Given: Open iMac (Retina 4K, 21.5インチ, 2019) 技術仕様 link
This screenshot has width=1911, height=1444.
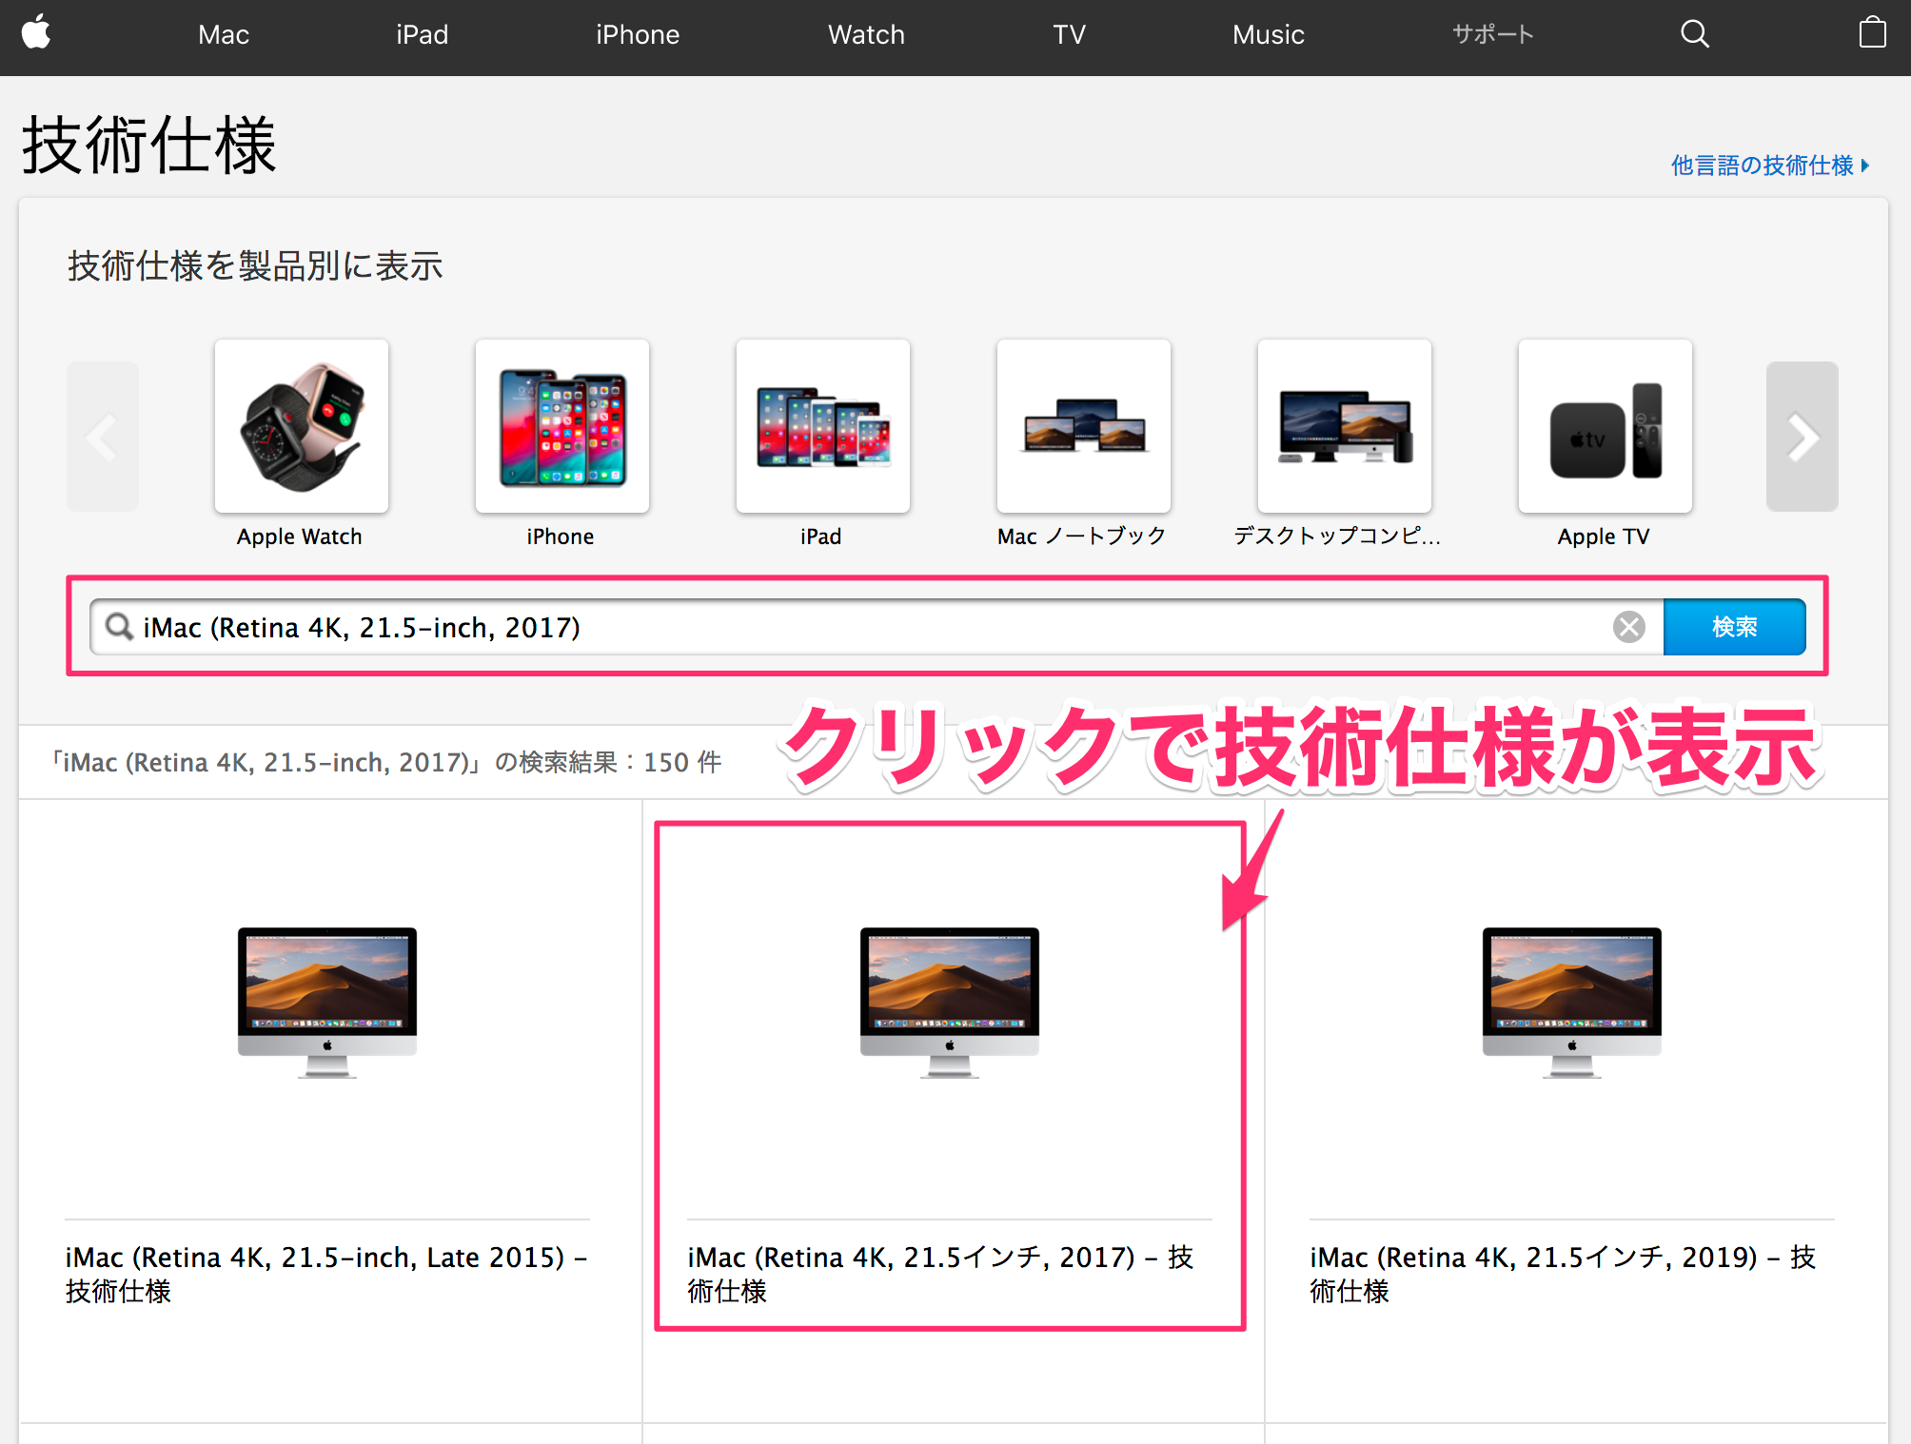Looking at the screenshot, I should (1563, 1275).
